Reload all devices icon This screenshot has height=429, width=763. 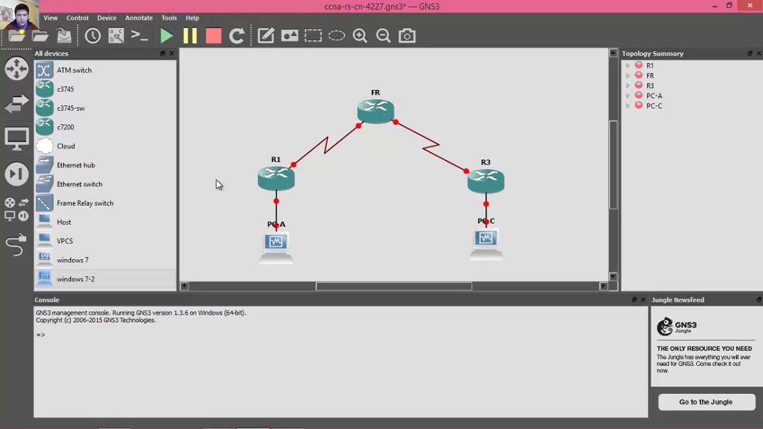click(237, 36)
